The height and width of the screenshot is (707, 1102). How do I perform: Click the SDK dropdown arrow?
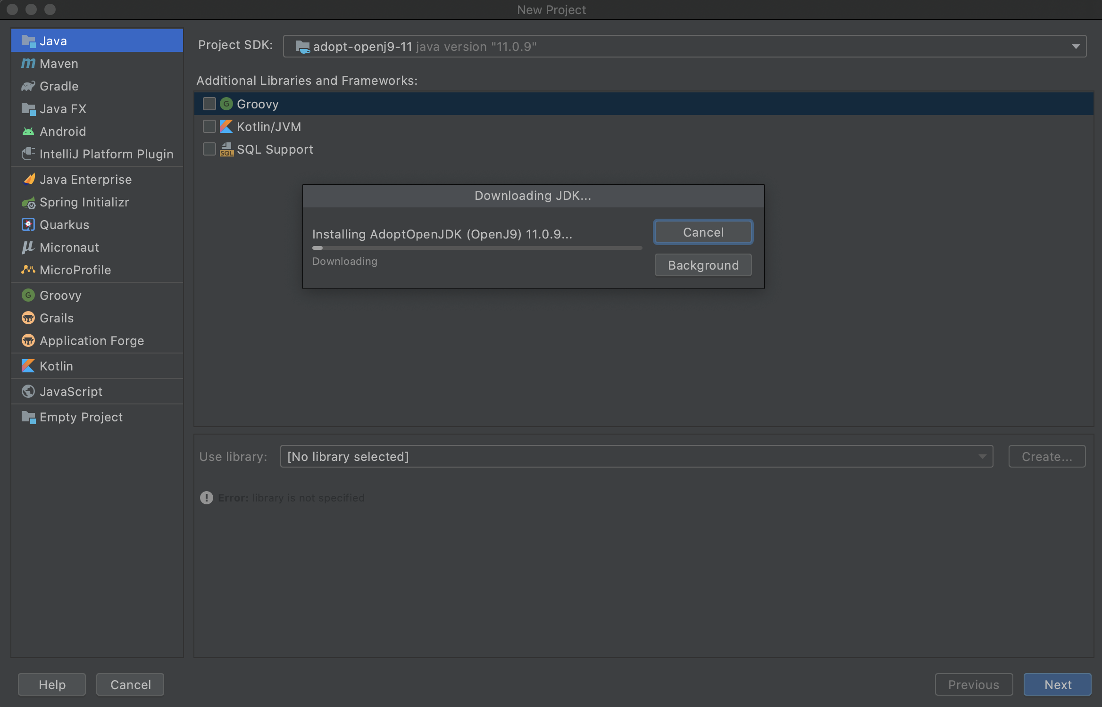click(1076, 46)
